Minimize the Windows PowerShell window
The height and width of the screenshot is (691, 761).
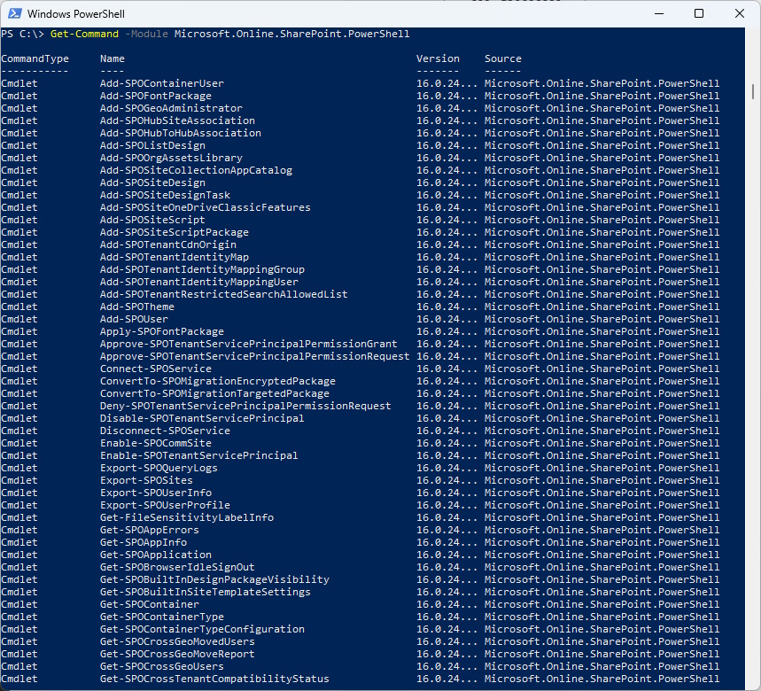656,13
